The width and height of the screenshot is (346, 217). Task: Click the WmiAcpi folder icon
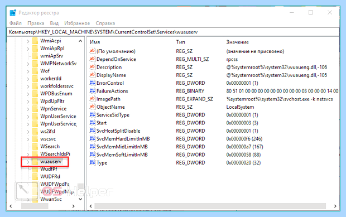pyautogui.click(x=35, y=41)
